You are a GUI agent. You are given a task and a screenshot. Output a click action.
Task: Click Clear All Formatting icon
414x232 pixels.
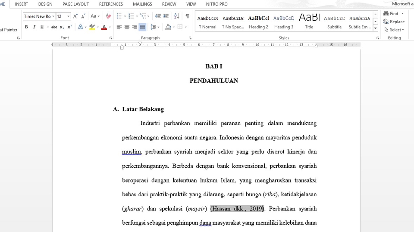coord(108,16)
